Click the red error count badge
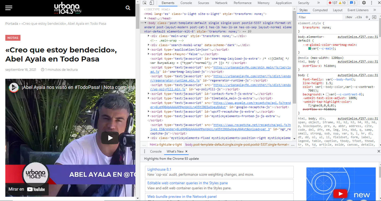This screenshot has height=201, width=381. coord(333,3)
